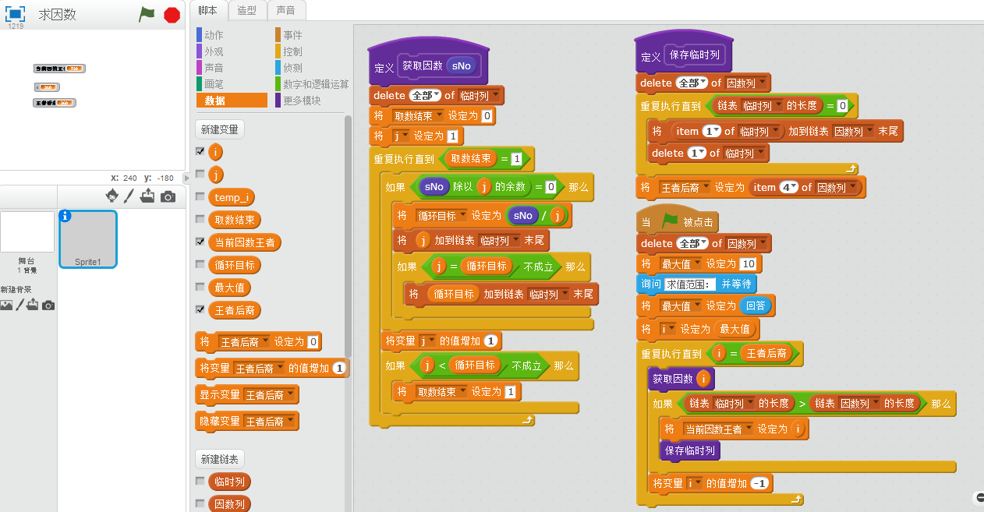Viewport: 984px width, 512px height.
Task: Switch the stage to full screen mode
Action: point(16,14)
